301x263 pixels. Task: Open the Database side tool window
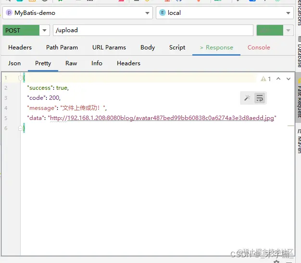[299, 52]
